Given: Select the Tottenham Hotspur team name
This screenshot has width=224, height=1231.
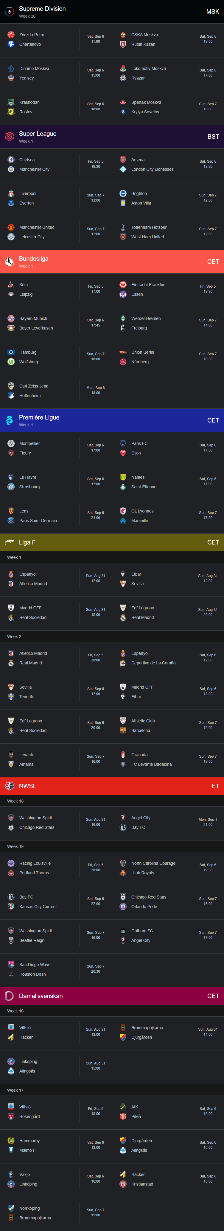Looking at the screenshot, I should (x=149, y=228).
